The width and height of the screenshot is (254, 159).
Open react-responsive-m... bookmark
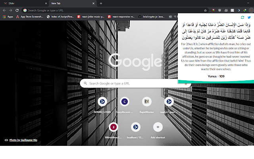tap(121, 17)
